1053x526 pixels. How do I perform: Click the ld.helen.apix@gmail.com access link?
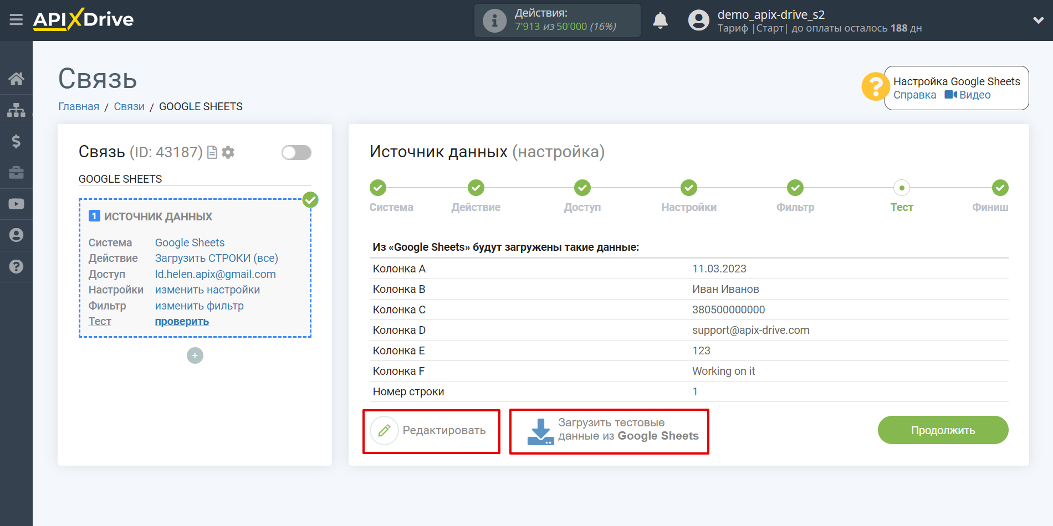tap(215, 274)
